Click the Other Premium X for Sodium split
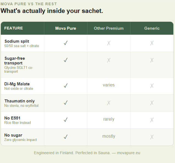The height and width of the screenshot is (163, 175). point(109,43)
